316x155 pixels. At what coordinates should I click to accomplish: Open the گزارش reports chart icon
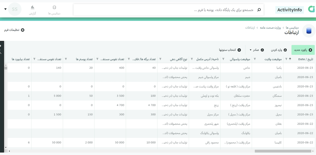[x=32, y=8]
